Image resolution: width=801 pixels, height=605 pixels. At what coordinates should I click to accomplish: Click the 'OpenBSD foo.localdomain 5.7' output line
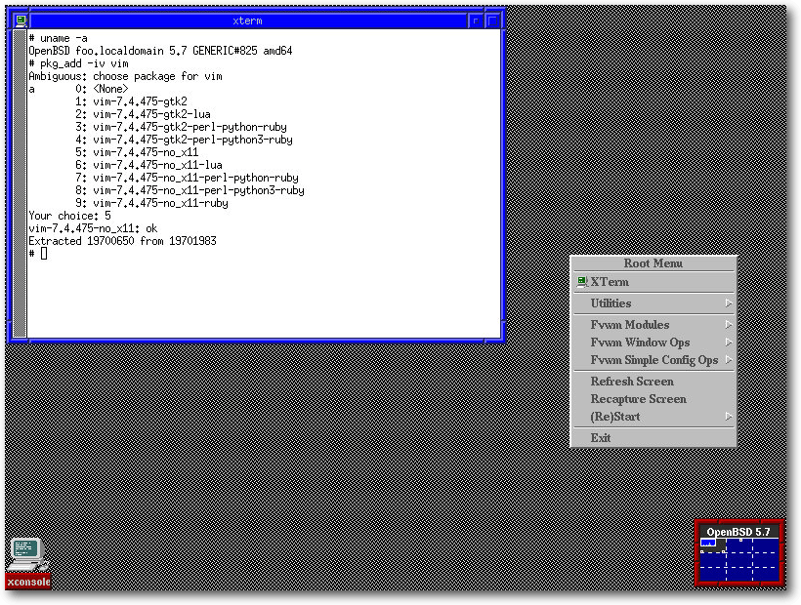coord(160,51)
